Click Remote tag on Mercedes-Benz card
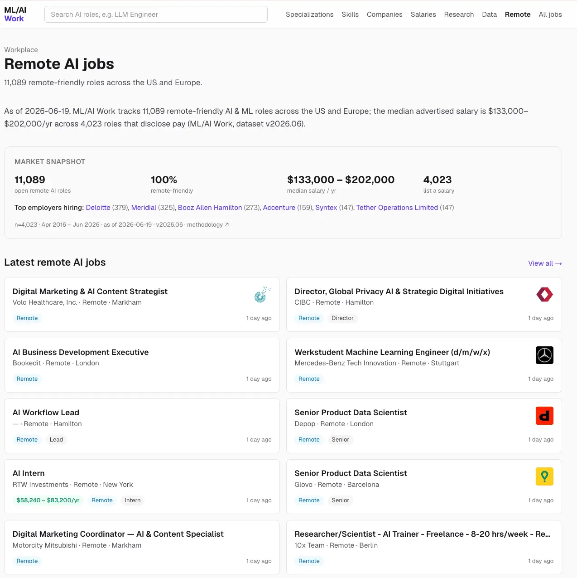The image size is (577, 578). (x=309, y=379)
